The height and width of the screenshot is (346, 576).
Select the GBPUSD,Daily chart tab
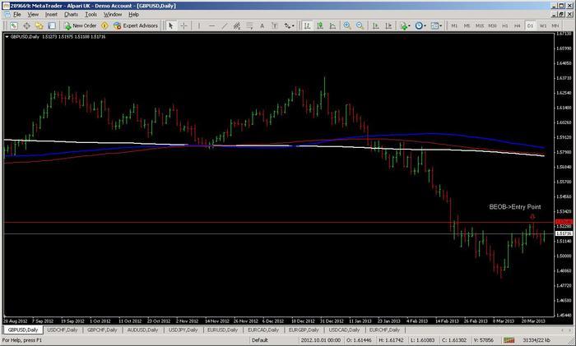[x=23, y=330]
